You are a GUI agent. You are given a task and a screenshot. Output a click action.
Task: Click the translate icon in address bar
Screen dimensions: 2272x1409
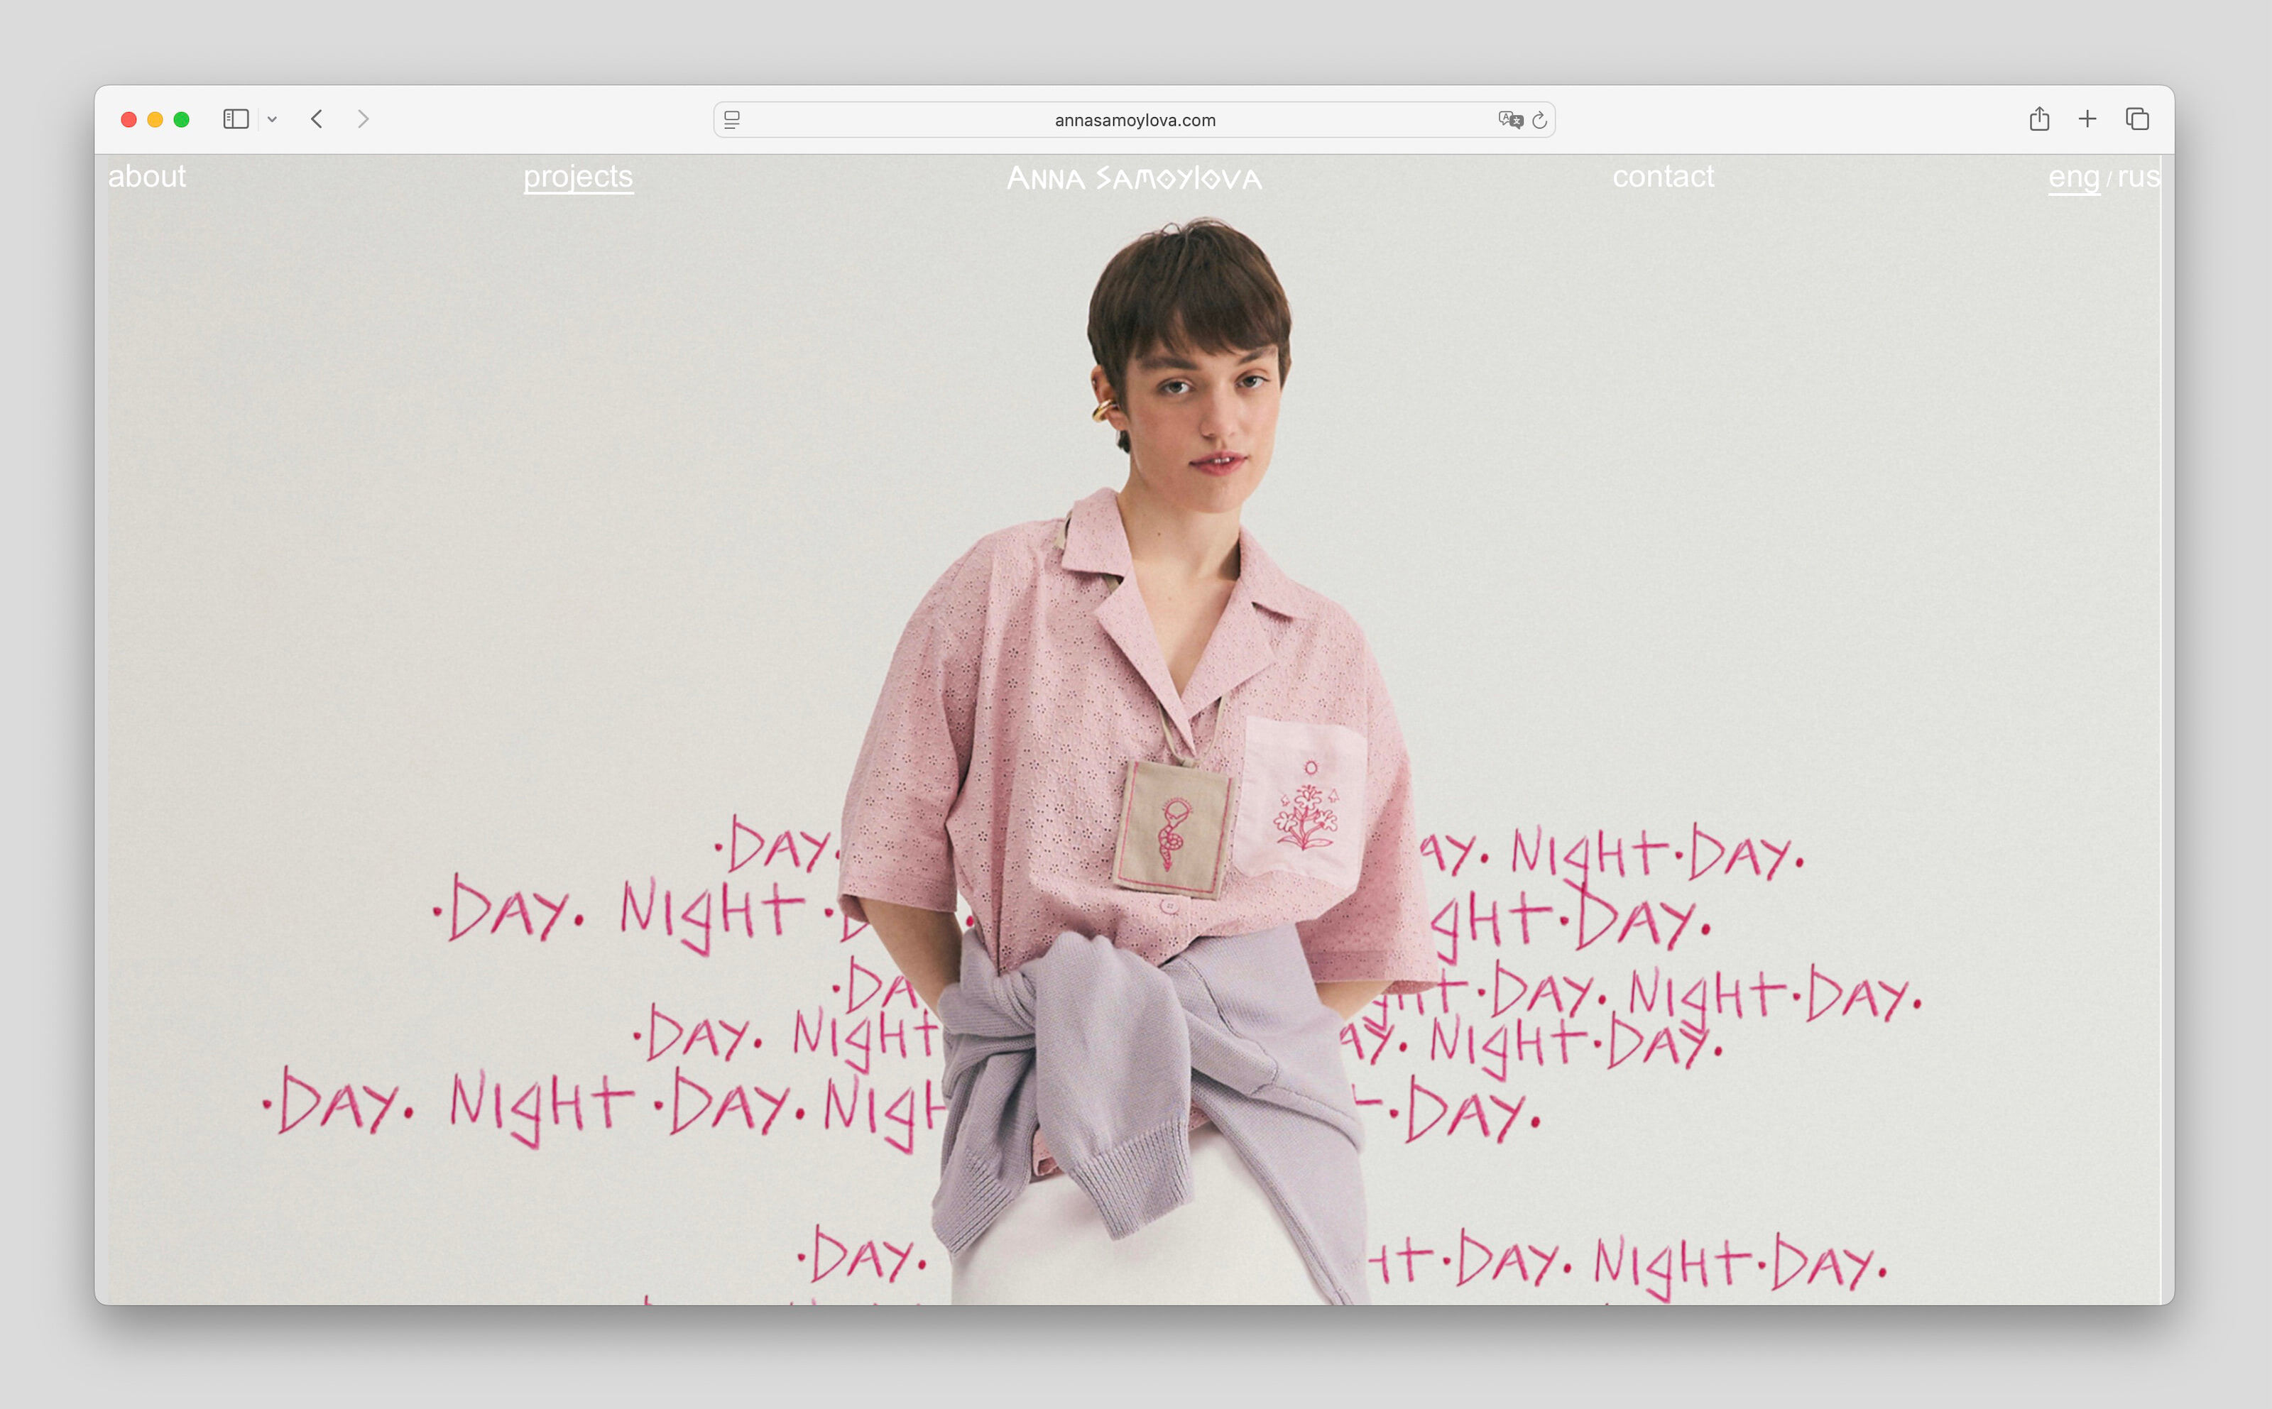click(1509, 119)
